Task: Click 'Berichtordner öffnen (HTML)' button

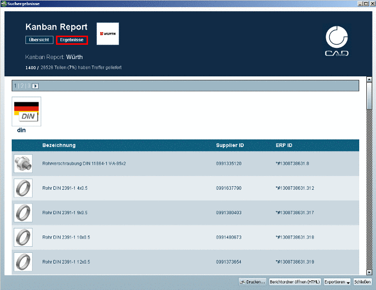Action: [295, 282]
